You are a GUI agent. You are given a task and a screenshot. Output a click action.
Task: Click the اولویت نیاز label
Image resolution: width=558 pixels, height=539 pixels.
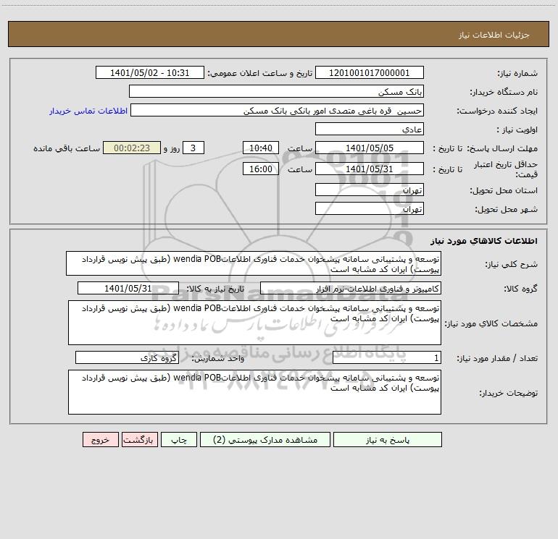pyautogui.click(x=517, y=130)
